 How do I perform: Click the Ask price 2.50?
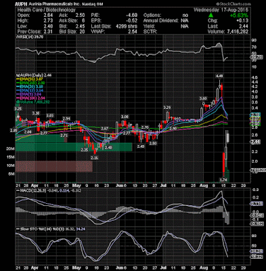tap(80, 16)
